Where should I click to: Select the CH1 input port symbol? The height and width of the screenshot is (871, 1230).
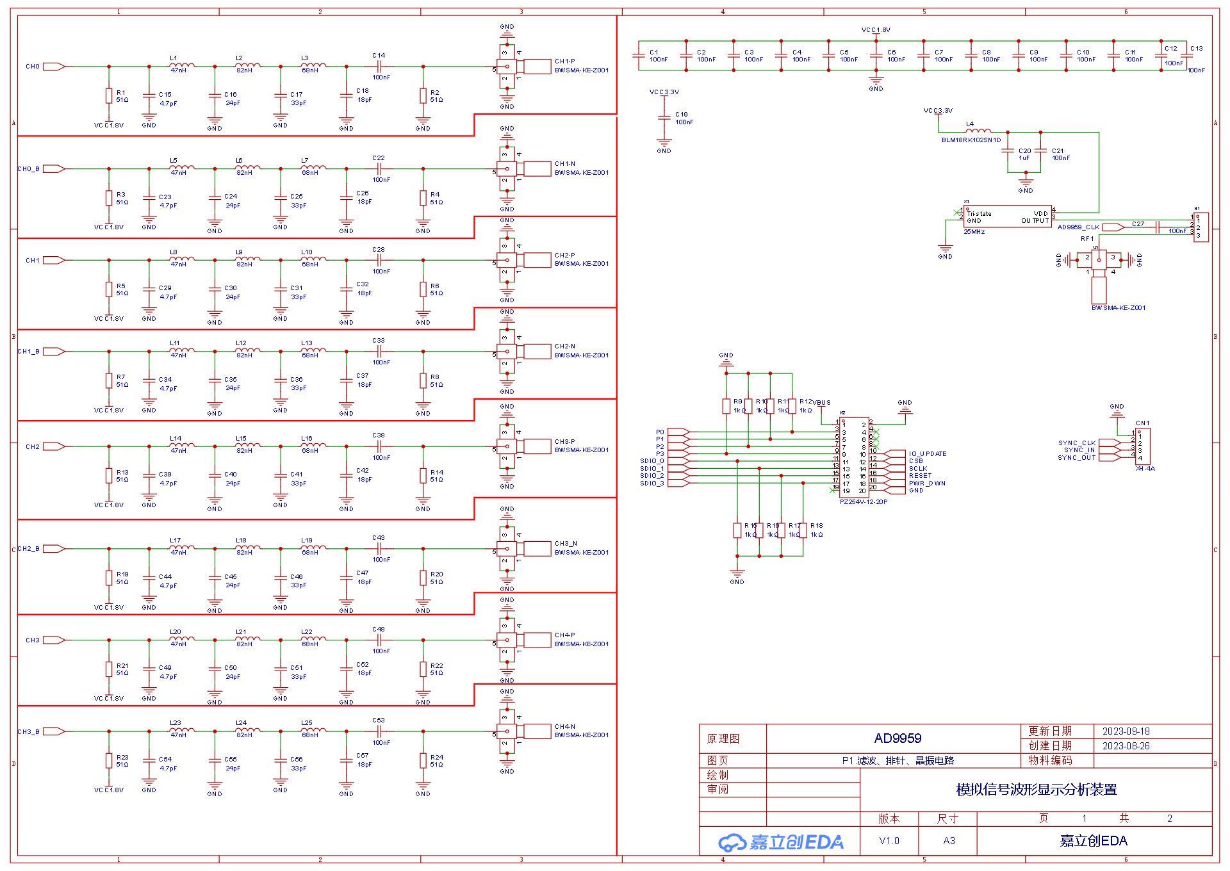coord(54,260)
